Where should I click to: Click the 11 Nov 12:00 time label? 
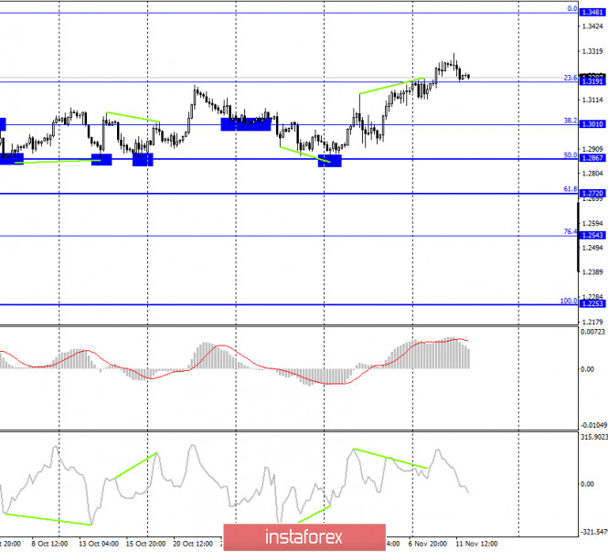[476, 544]
